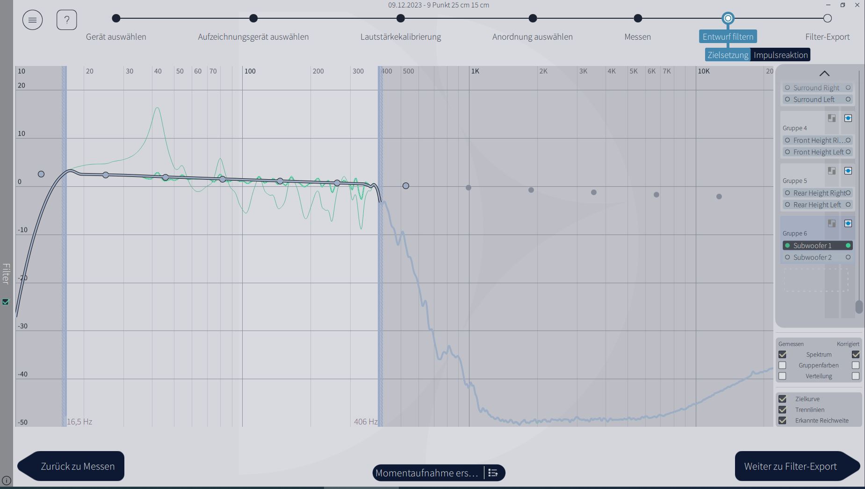Toggle the Filter checkbox on left edge
Viewport: 865px width, 489px height.
coord(6,302)
